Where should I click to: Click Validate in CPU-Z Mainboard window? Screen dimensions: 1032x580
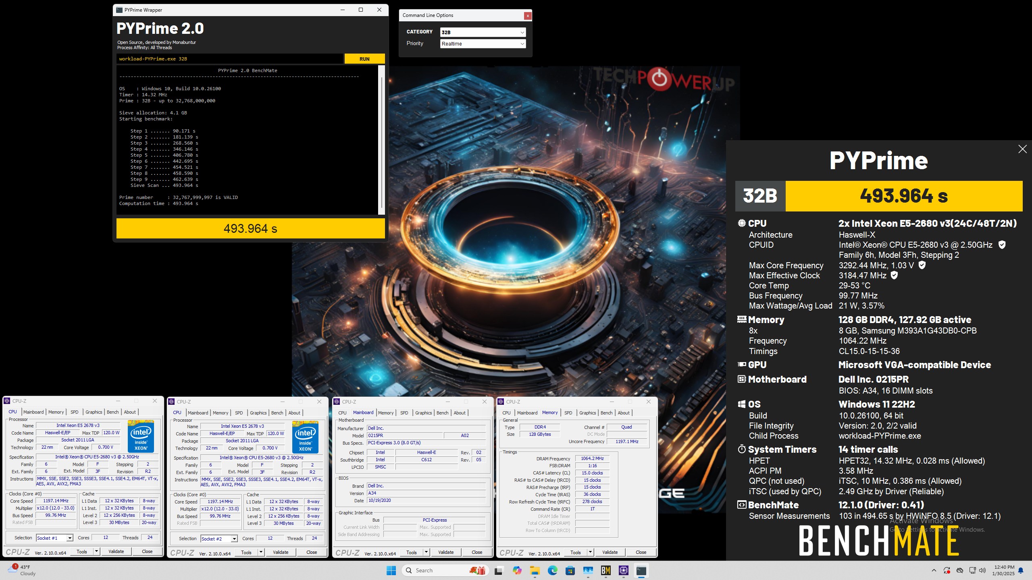click(x=446, y=552)
